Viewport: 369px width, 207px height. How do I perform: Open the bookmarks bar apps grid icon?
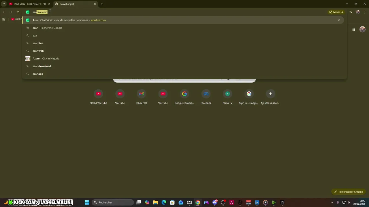tap(4, 19)
